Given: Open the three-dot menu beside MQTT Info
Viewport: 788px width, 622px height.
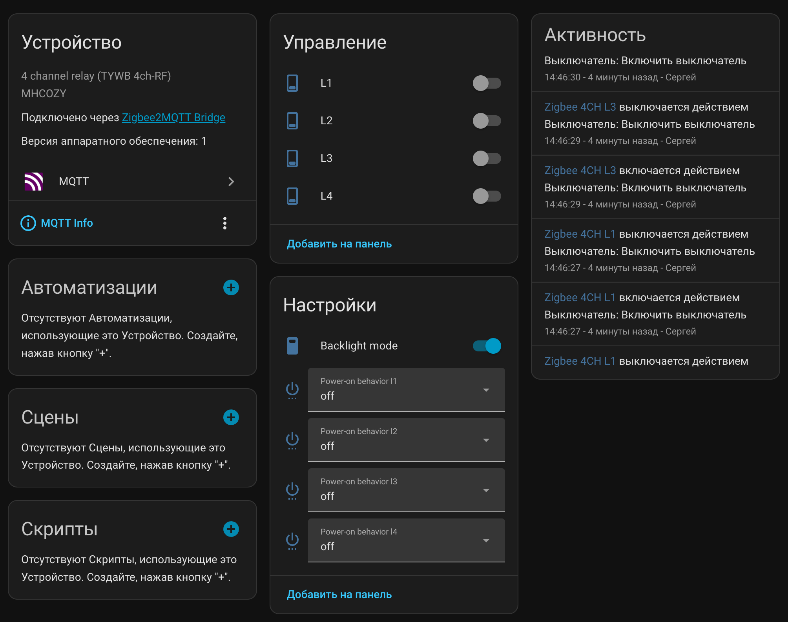Looking at the screenshot, I should click(x=225, y=223).
